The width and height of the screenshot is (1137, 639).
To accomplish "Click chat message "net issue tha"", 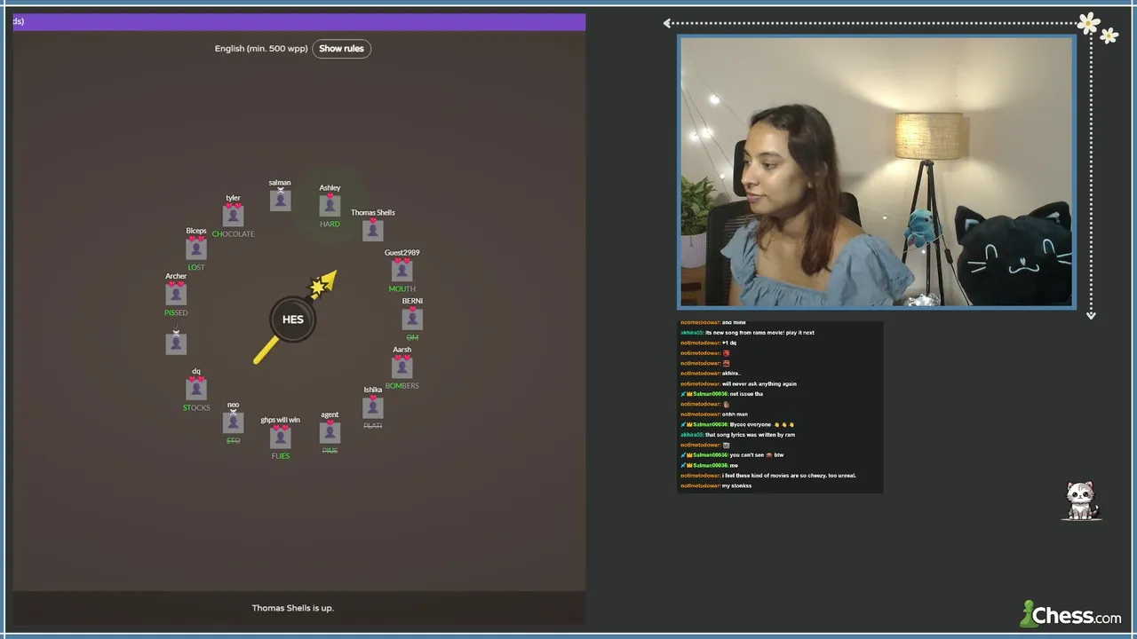I will [x=746, y=394].
